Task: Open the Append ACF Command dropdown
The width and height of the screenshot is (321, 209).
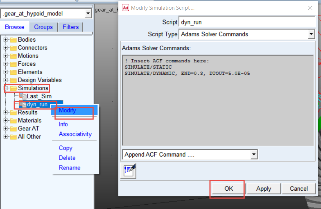Action: coord(254,154)
